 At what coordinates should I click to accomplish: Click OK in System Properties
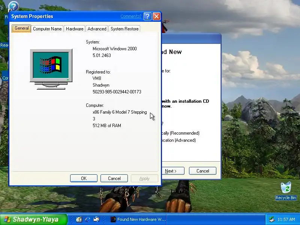tap(84, 178)
